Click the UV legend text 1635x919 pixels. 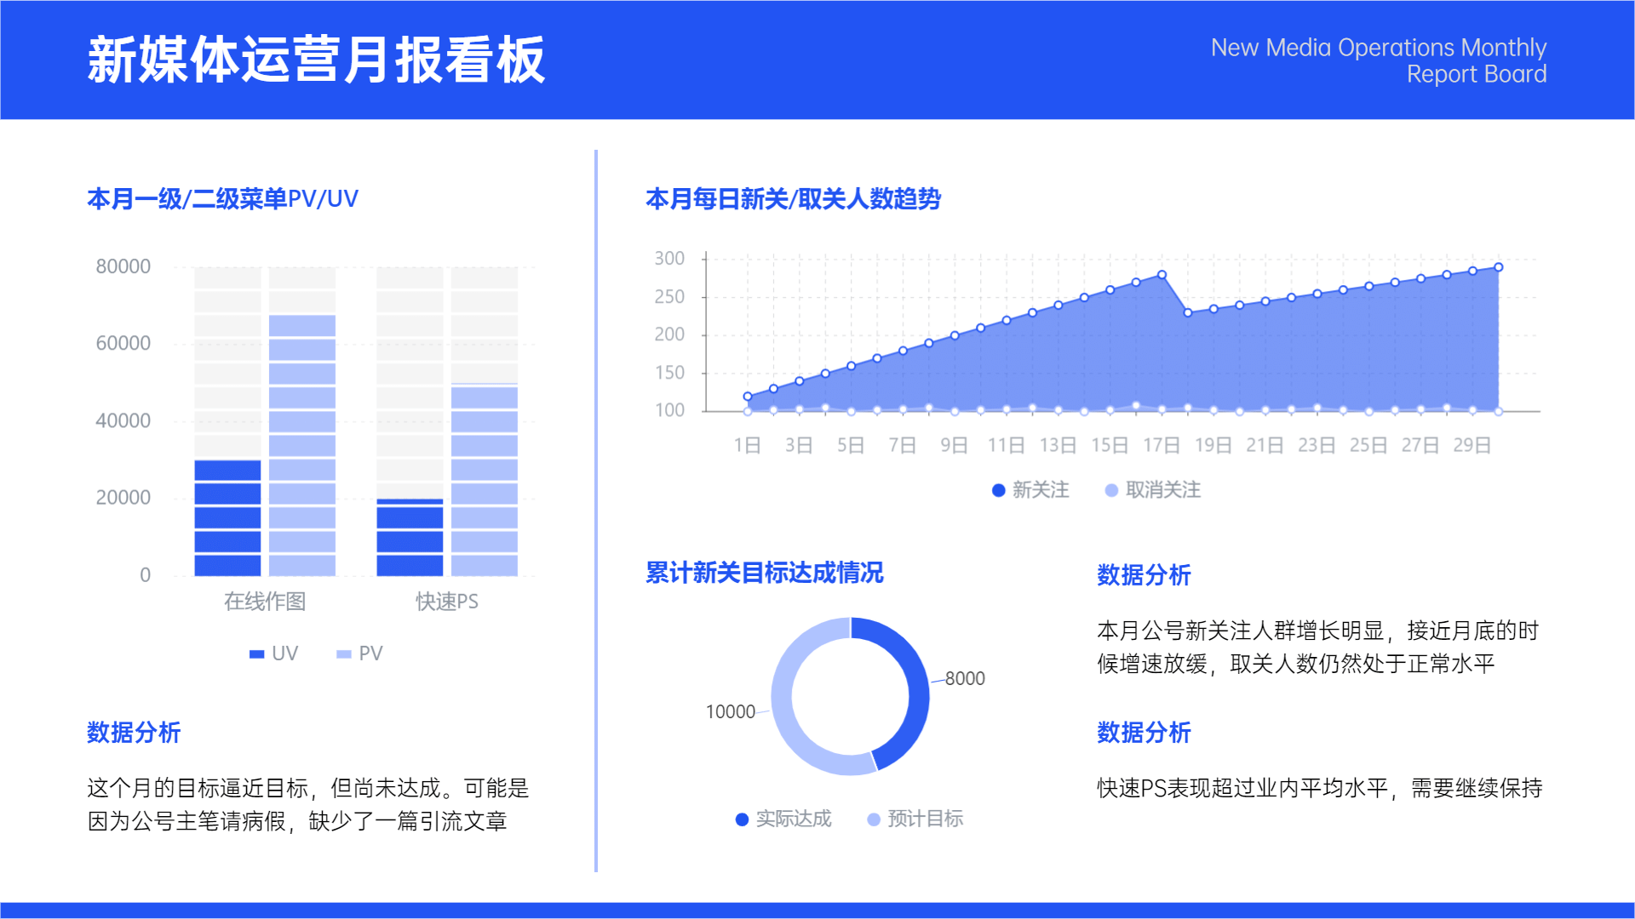coord(285,654)
